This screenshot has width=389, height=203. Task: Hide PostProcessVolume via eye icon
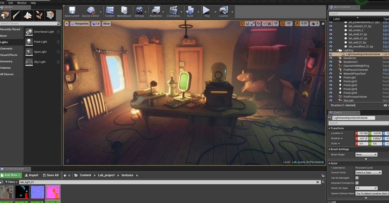pyautogui.click(x=331, y=97)
